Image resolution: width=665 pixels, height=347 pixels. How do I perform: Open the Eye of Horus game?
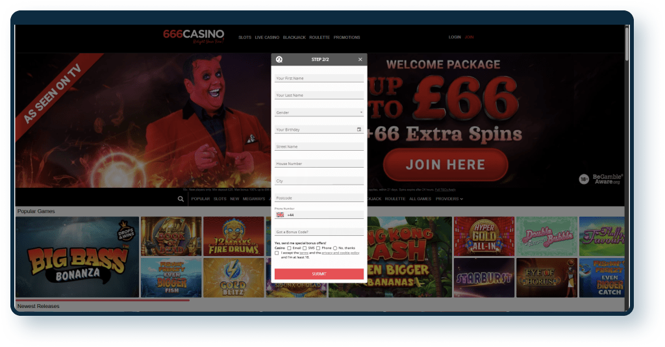[x=547, y=277]
